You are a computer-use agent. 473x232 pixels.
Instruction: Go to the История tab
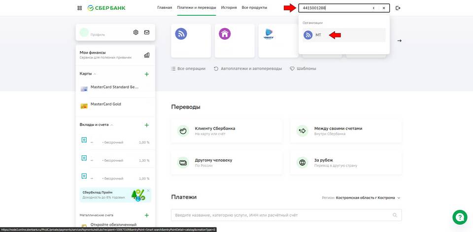[229, 8]
